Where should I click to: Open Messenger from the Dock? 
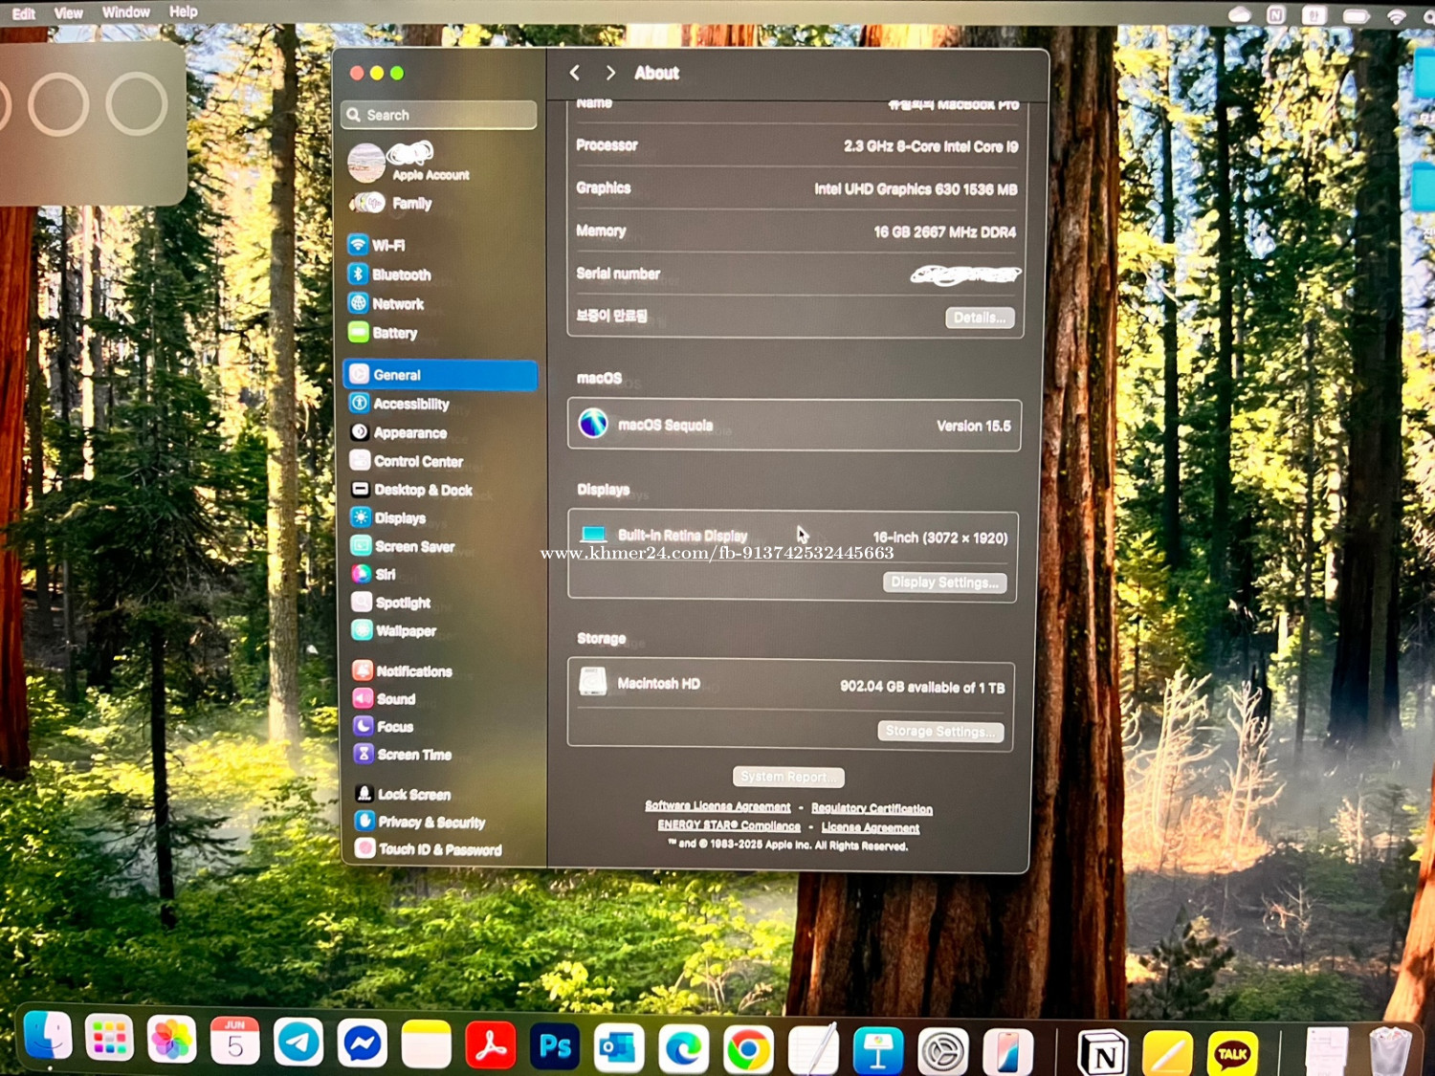click(363, 1043)
